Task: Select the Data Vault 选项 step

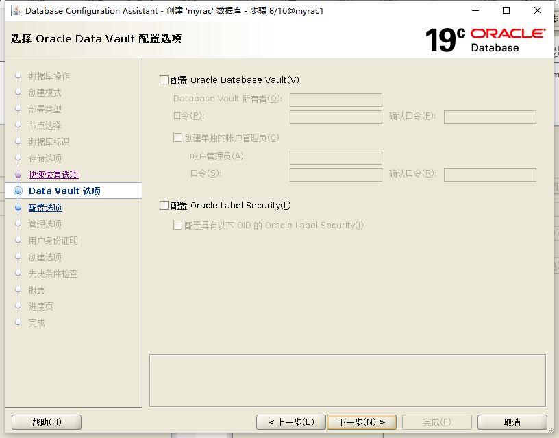Action: (64, 191)
